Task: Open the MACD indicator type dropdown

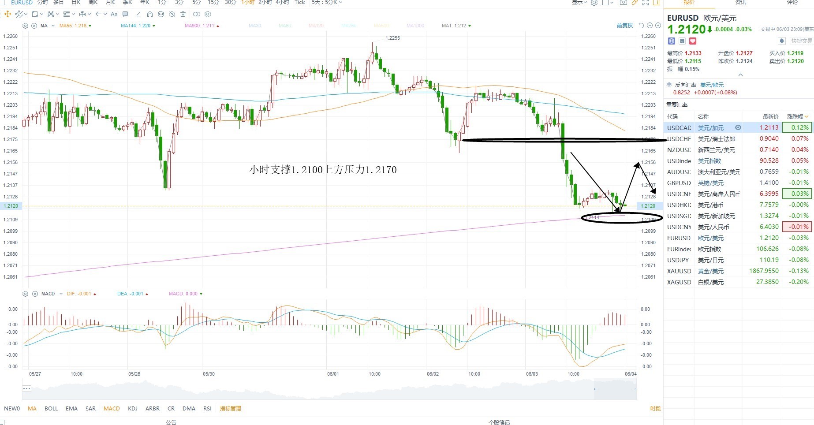Action: point(60,294)
